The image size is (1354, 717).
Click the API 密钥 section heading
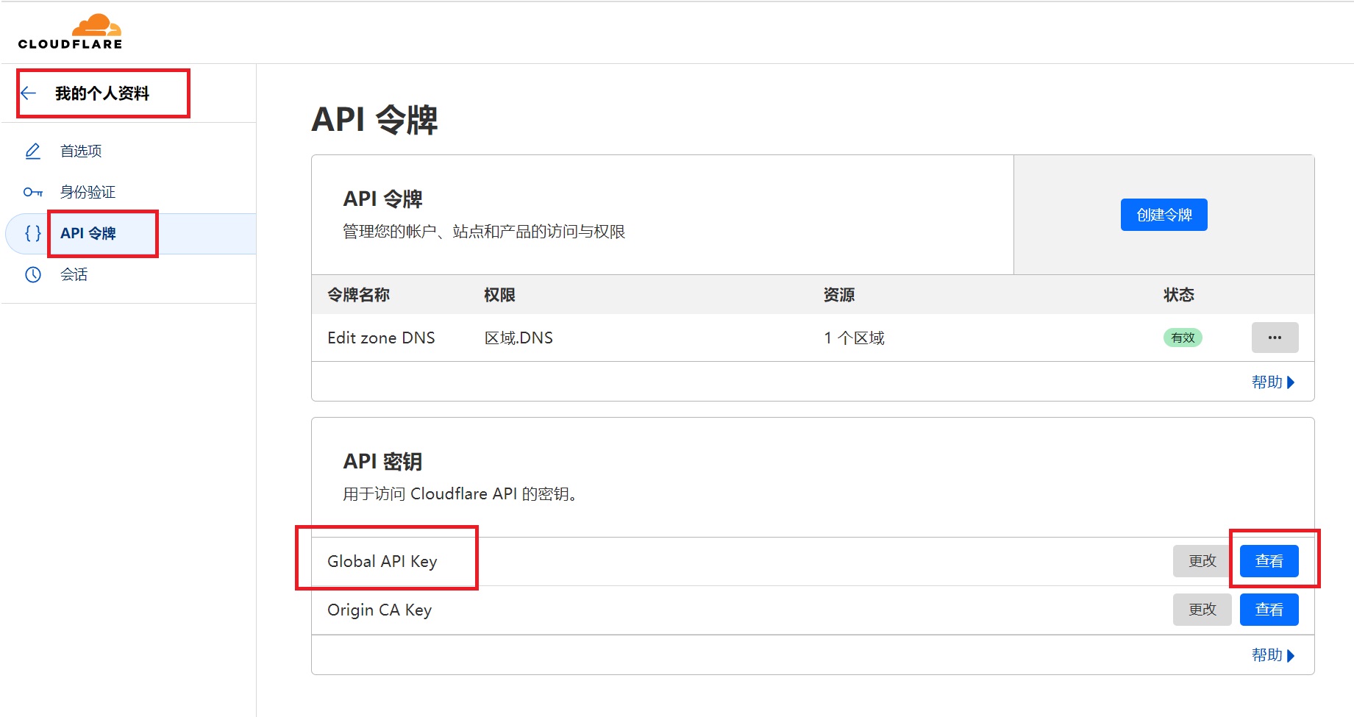pos(382,461)
